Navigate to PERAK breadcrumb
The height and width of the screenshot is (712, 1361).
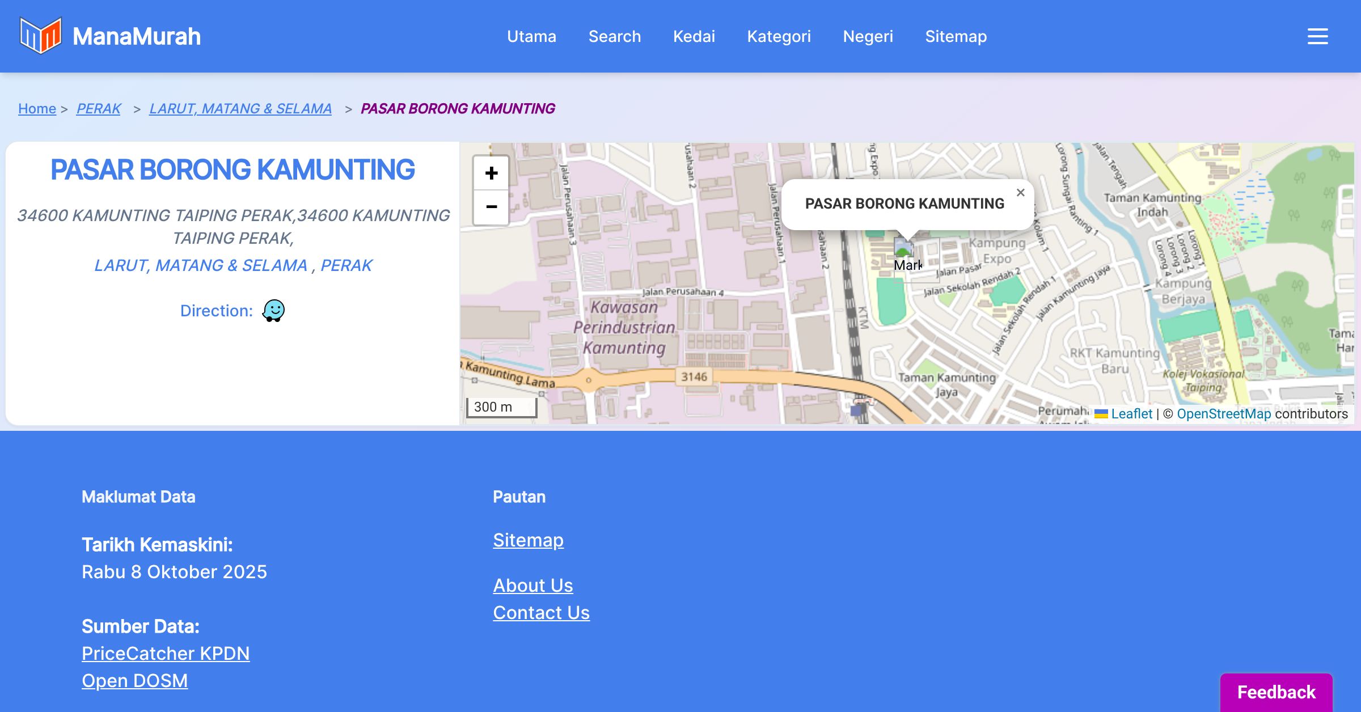[x=99, y=108]
